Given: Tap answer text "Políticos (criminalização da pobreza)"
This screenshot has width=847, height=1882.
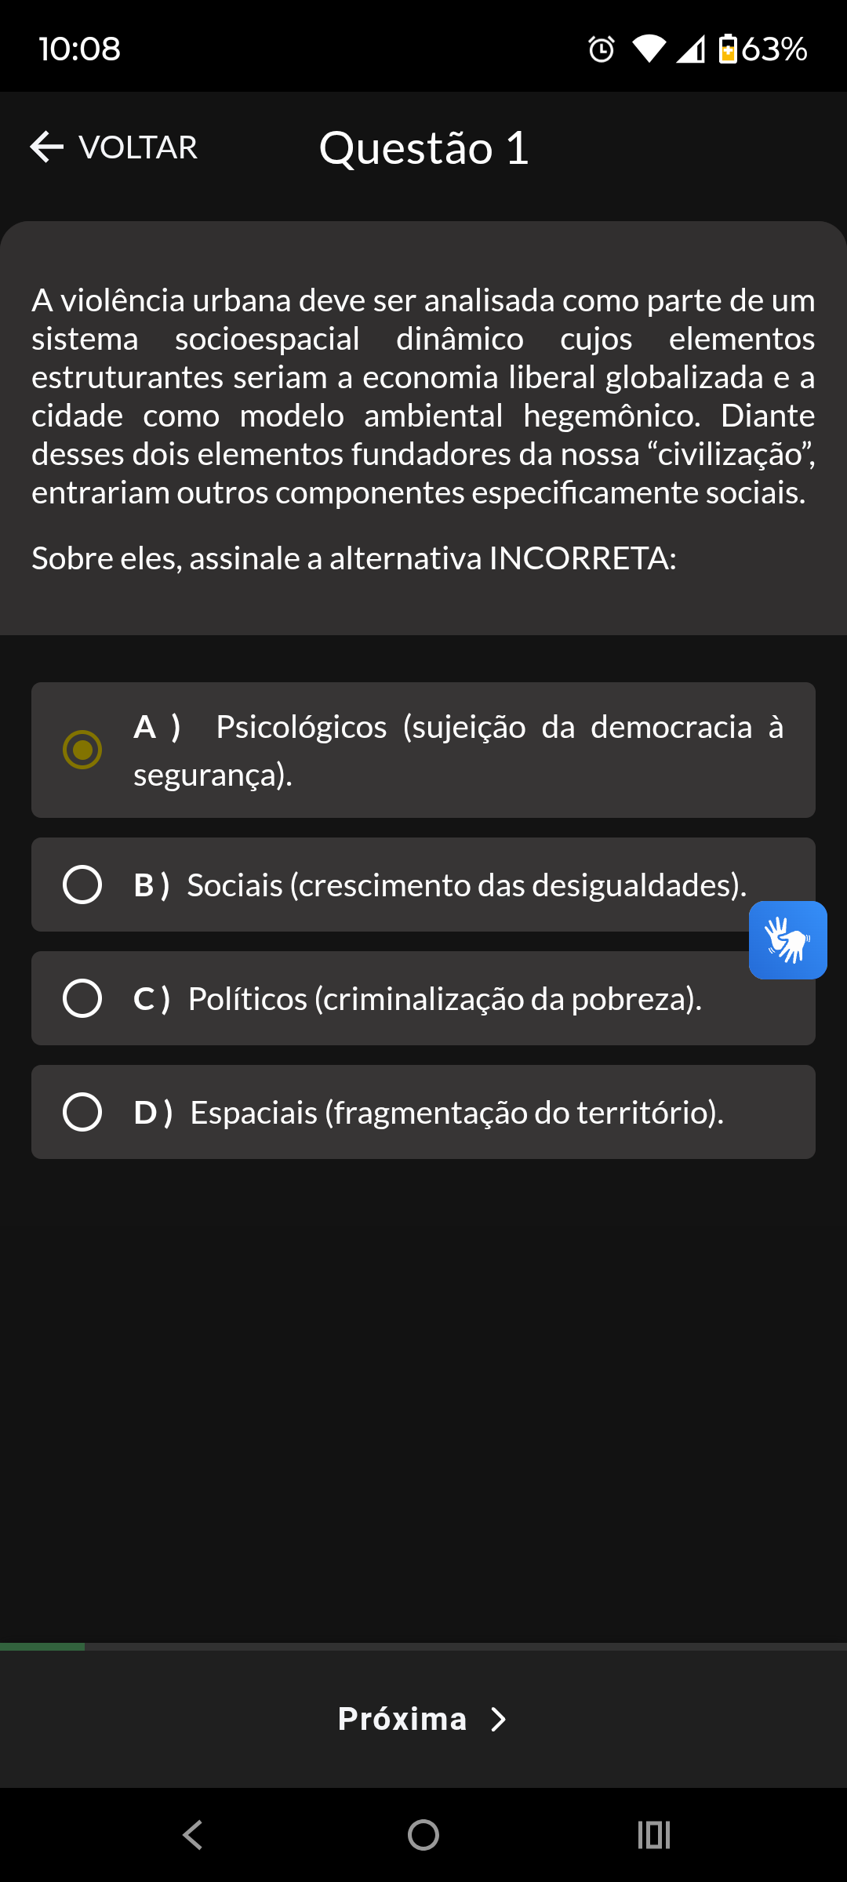Looking at the screenshot, I should (445, 999).
